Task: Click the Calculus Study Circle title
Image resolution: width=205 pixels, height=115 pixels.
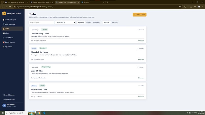Action: coord(40,34)
